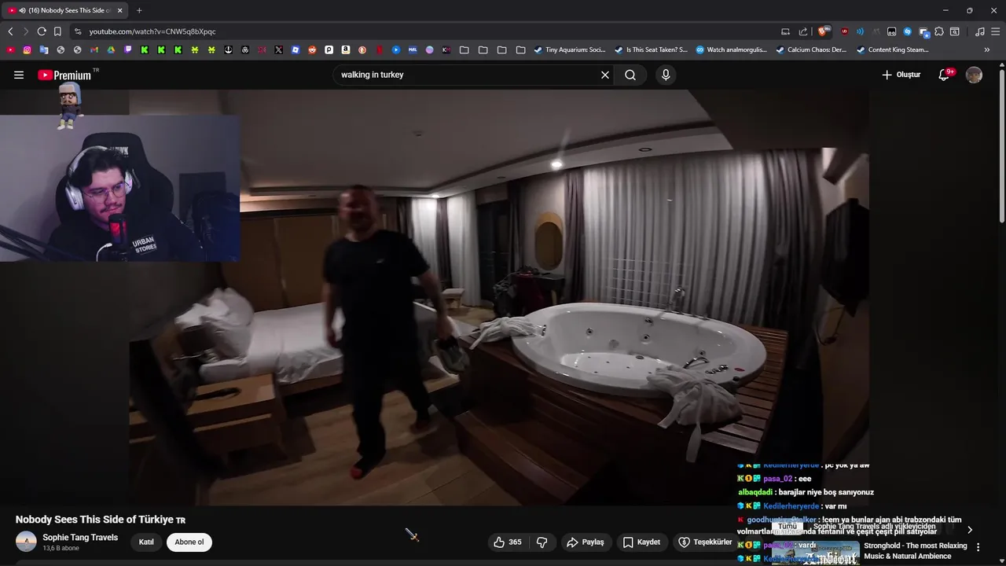Click the share page icon in address bar
This screenshot has height=566, width=1006.
[803, 31]
